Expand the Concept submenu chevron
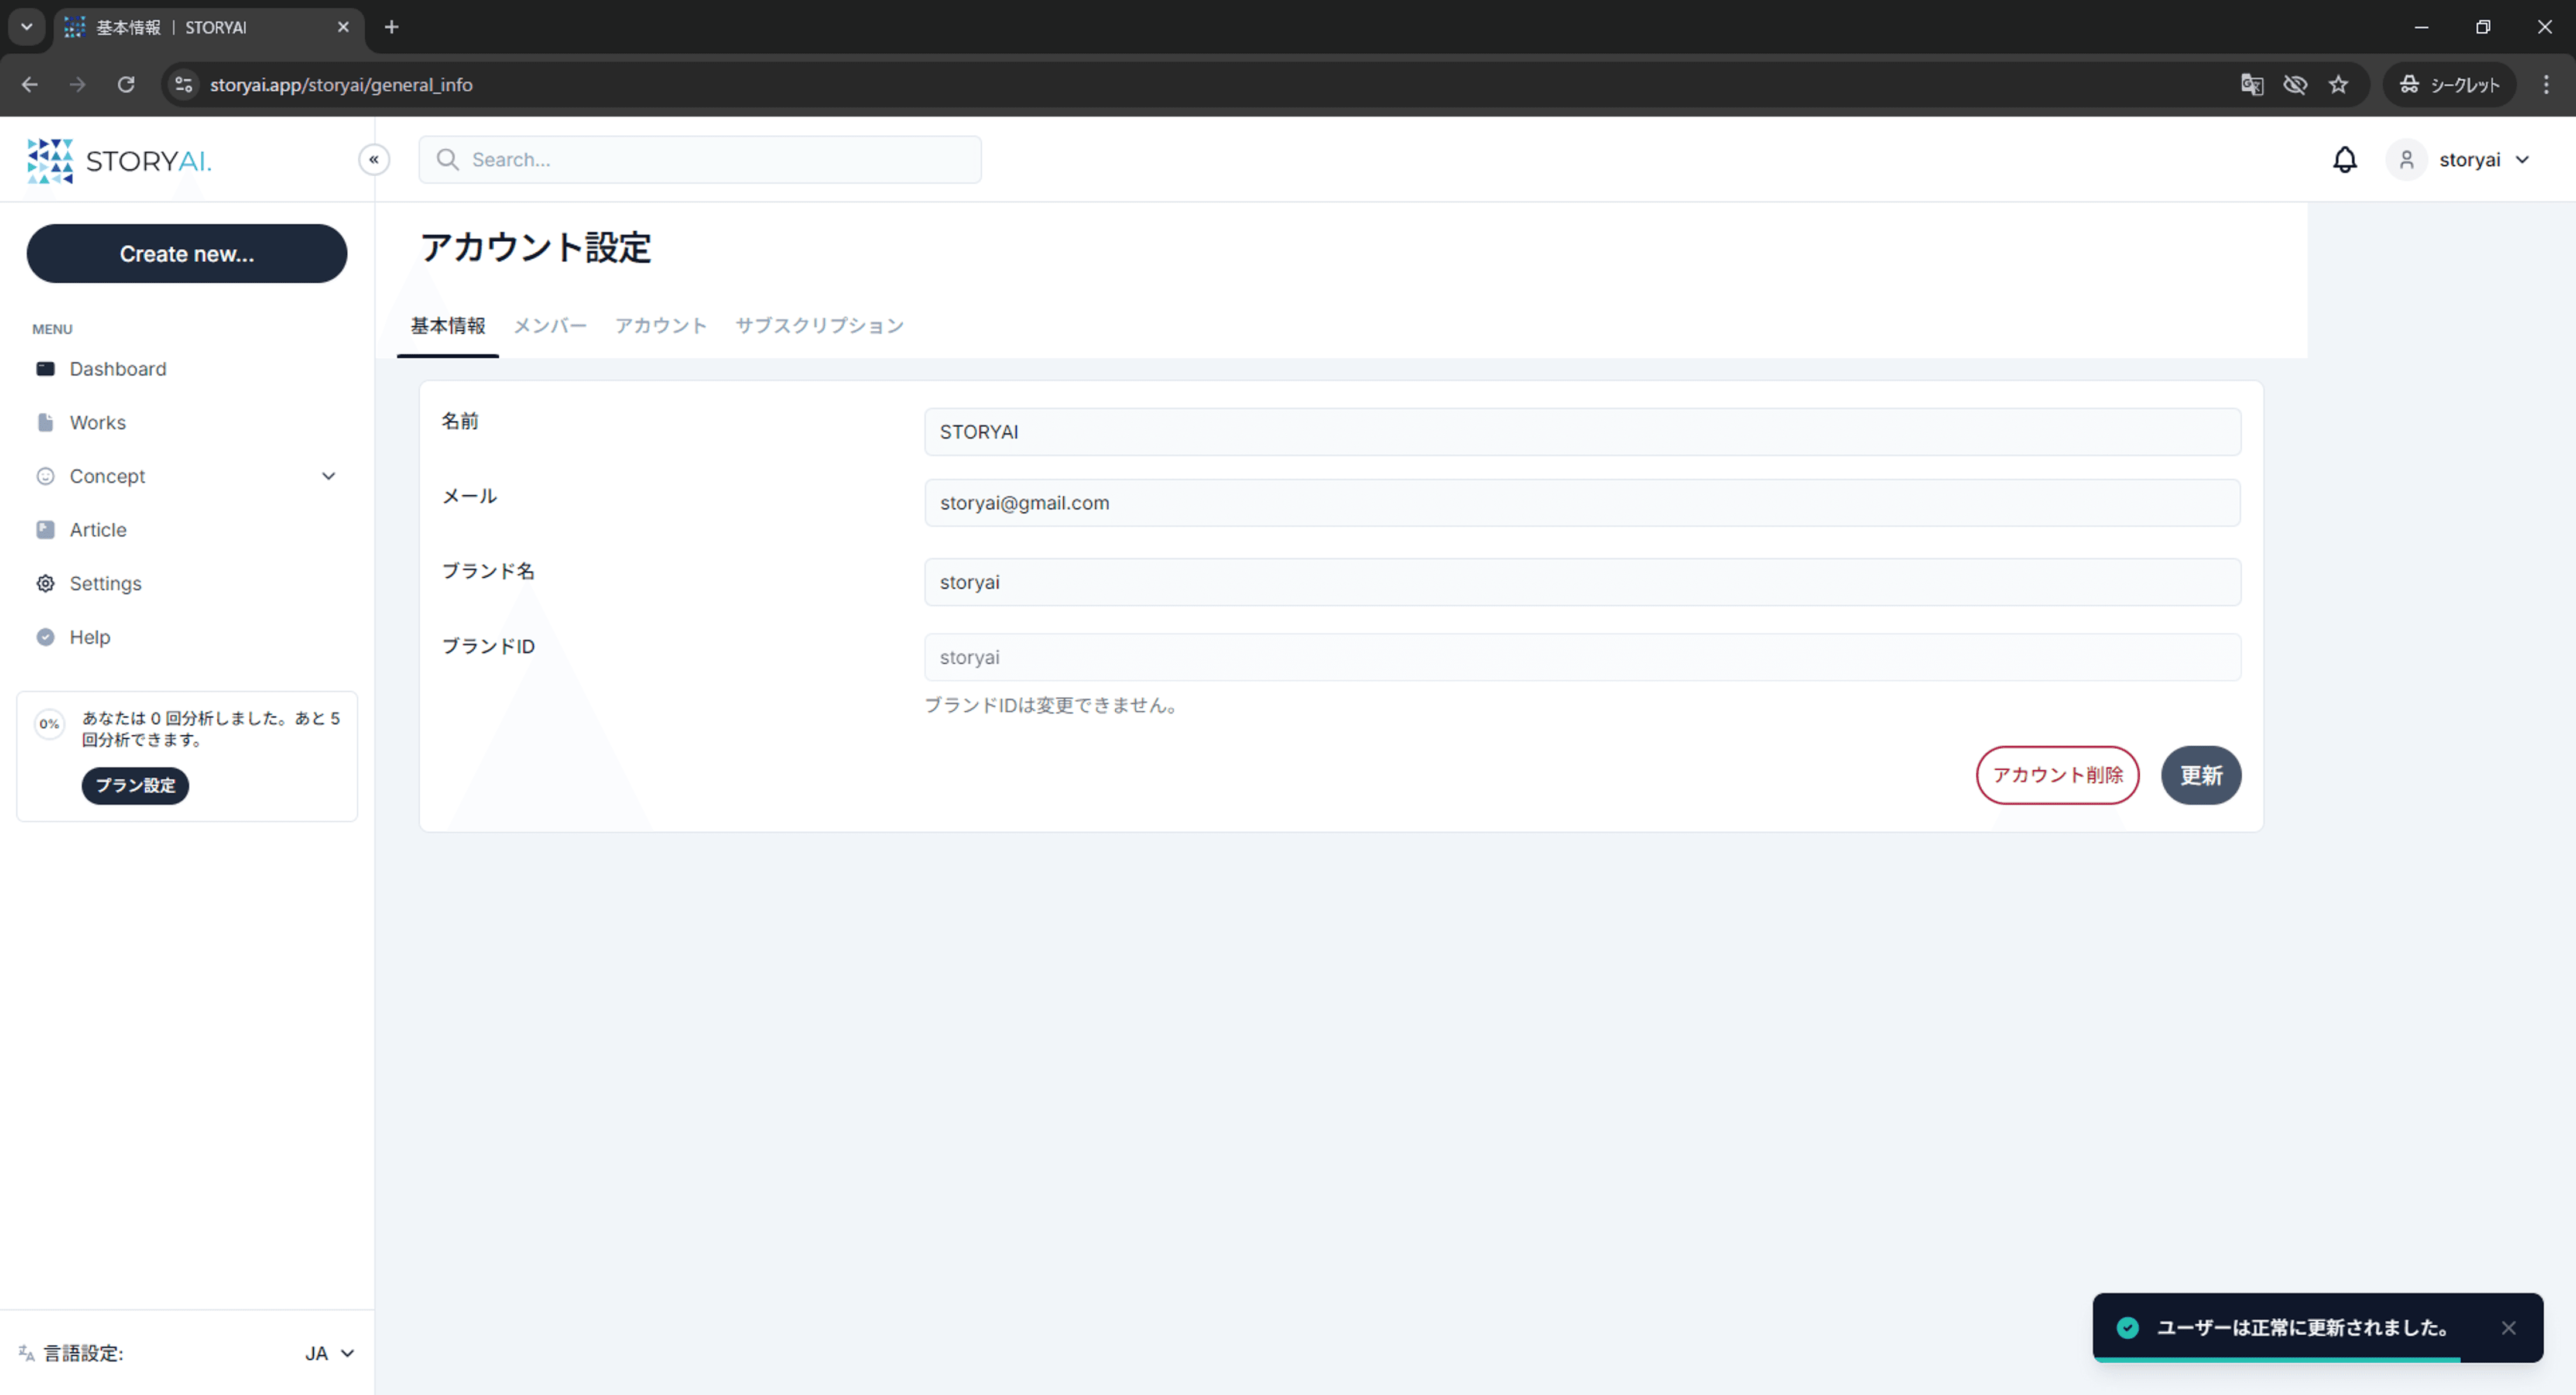The height and width of the screenshot is (1395, 2576). [329, 476]
